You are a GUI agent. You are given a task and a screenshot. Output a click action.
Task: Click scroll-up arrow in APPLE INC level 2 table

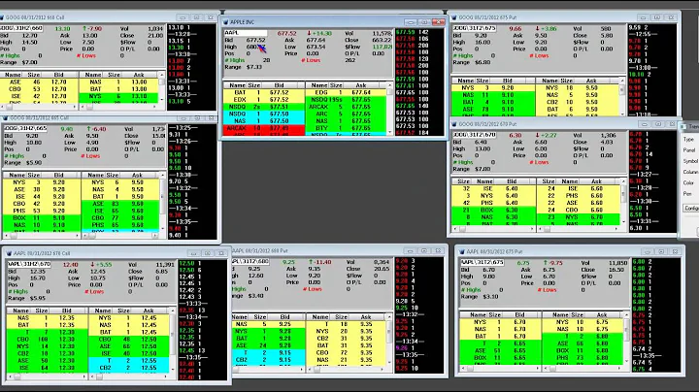coord(389,85)
